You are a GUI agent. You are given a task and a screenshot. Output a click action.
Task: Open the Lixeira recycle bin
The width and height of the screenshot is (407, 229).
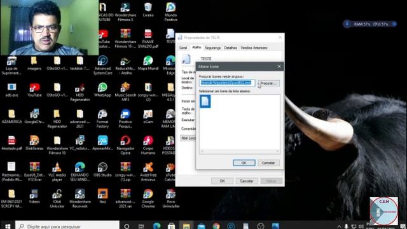[x=148, y=10]
